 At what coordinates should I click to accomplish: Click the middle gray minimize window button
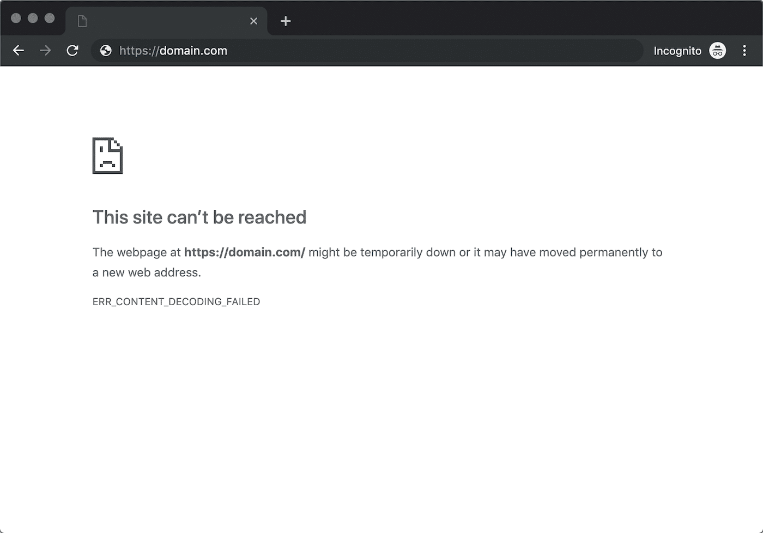point(33,19)
